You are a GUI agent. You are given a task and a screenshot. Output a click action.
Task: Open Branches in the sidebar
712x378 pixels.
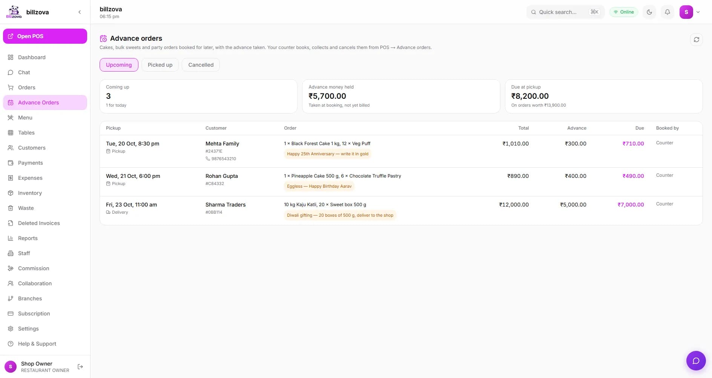click(45, 298)
